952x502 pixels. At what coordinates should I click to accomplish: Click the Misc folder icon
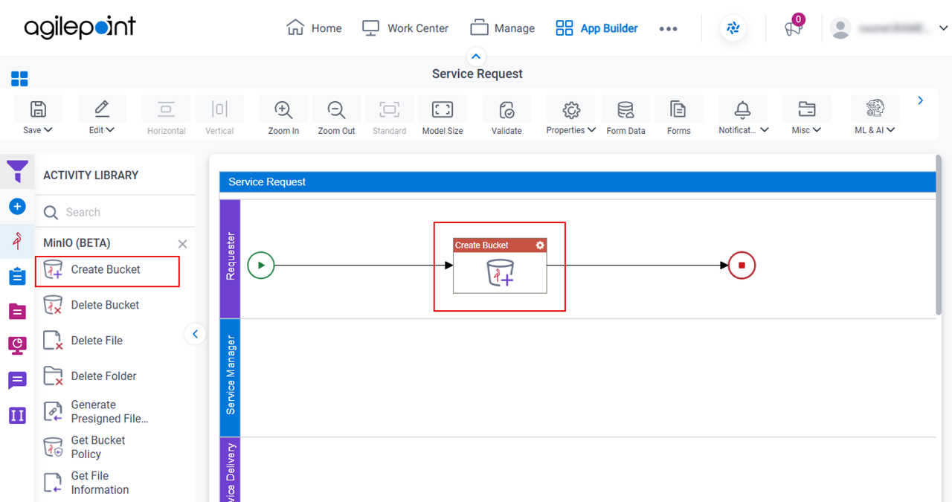click(x=806, y=109)
